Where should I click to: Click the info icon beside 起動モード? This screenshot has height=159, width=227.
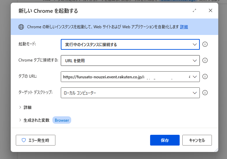[205, 44]
